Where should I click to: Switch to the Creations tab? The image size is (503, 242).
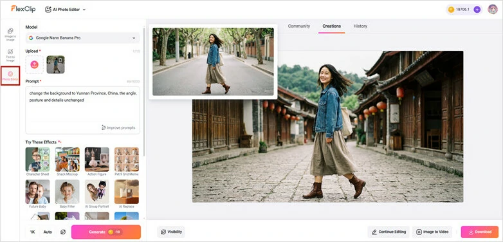point(332,26)
